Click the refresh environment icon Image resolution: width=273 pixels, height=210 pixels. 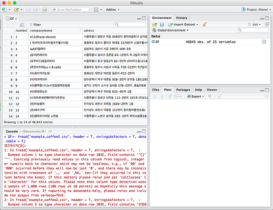pyautogui.click(x=267, y=24)
